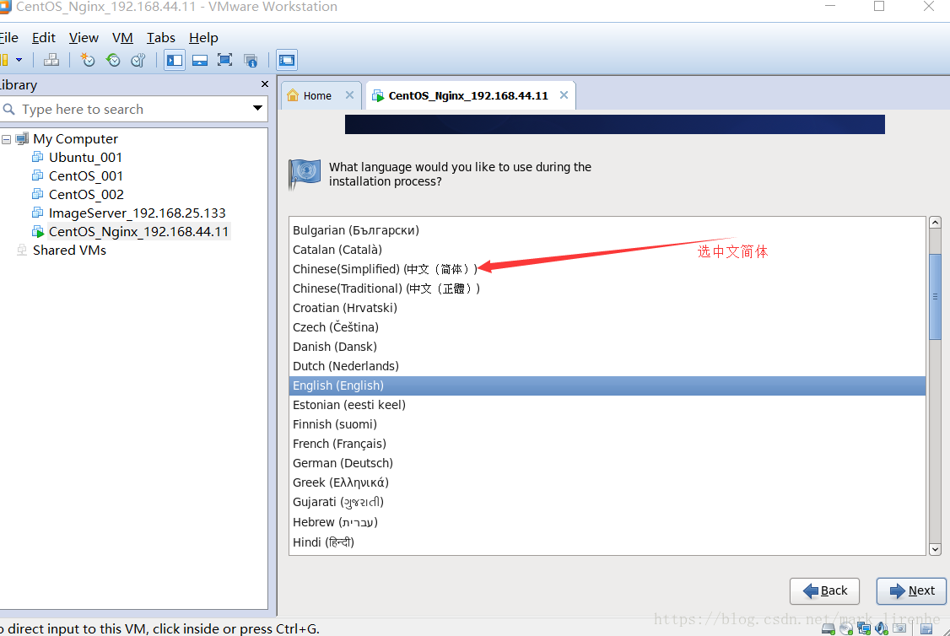Take a snapshot of this virtual machine
Screen dimensions: 950x636
tap(88, 60)
